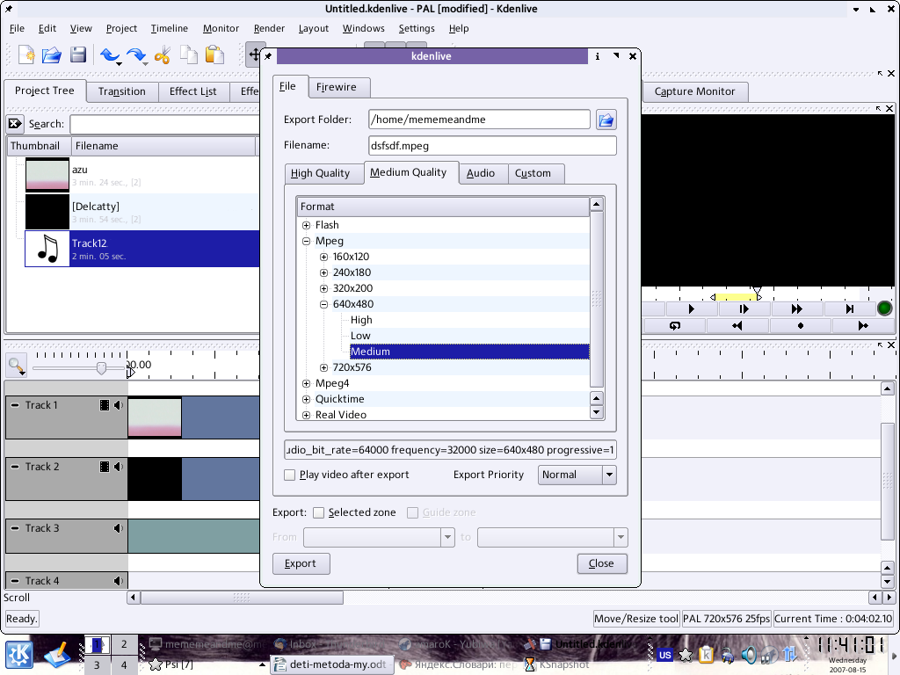Screen dimensions: 900x675
Task: Enable Play video after export
Action: [x=290, y=475]
